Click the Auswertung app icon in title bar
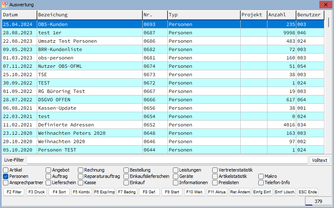334x208 pixels. [x=5, y=5]
